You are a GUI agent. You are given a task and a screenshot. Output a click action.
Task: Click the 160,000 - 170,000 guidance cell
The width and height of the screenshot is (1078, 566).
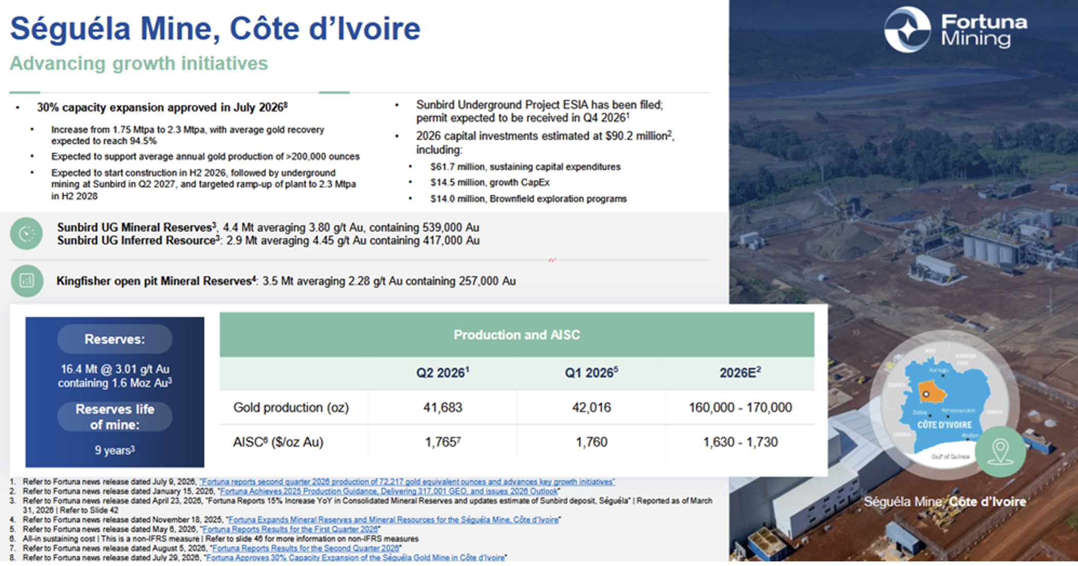click(740, 408)
